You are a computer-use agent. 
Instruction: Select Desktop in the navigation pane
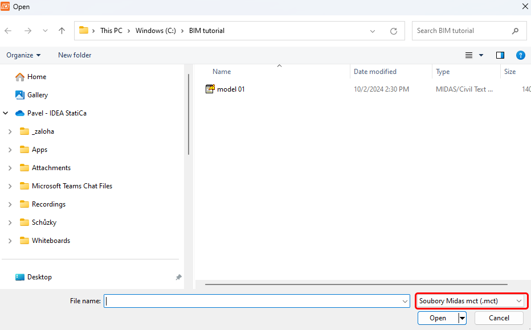point(39,277)
